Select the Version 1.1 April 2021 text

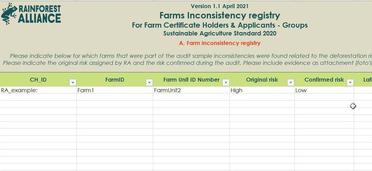[220, 6]
